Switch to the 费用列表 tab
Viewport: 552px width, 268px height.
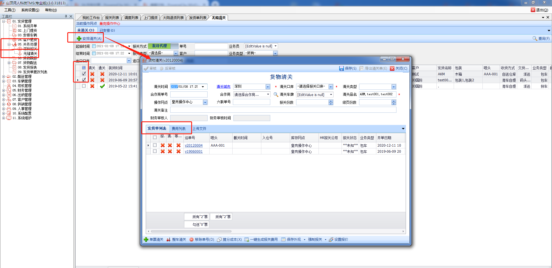(179, 129)
